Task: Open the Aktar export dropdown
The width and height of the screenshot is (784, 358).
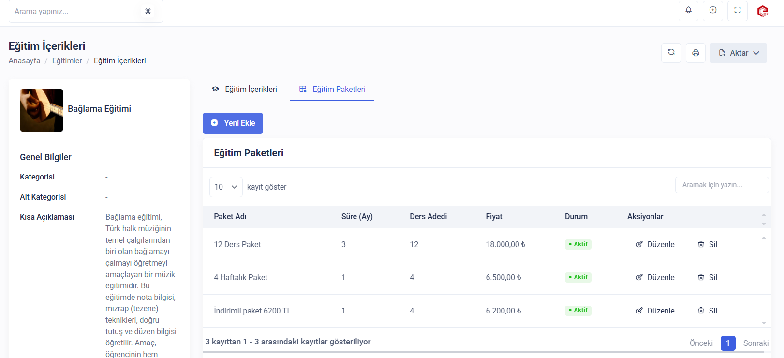Action: (x=738, y=53)
